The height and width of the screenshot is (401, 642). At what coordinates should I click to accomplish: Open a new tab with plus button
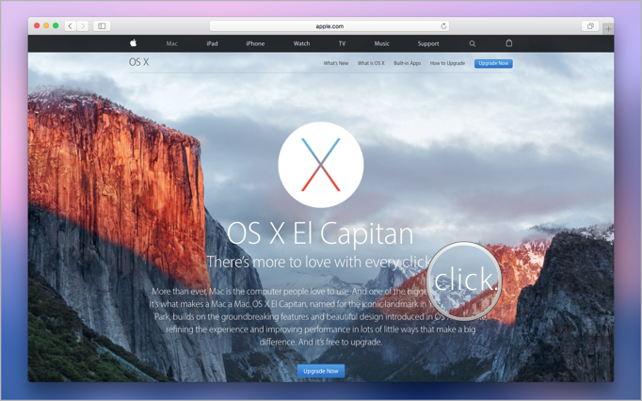608,28
